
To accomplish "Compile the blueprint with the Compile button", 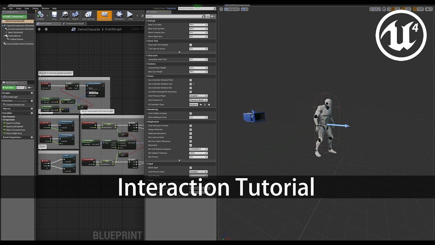I will pyautogui.click(x=40, y=15).
